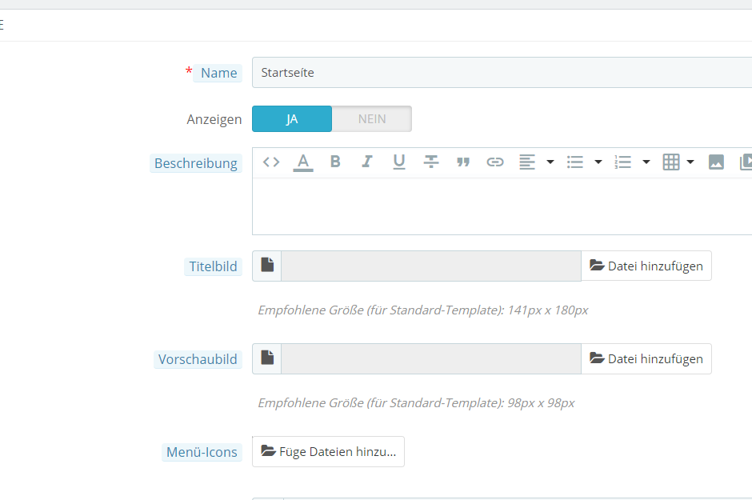Insert media into the description

(746, 162)
